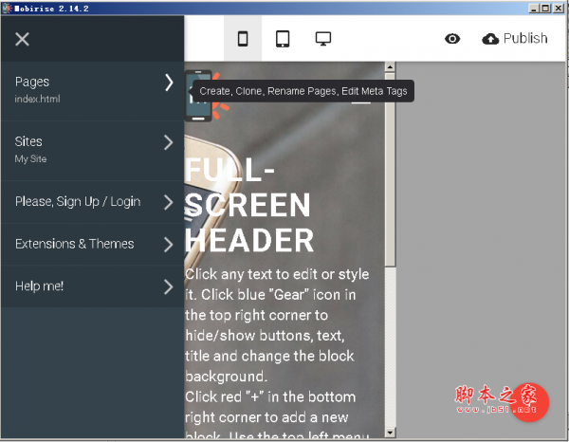Click the scrollbar up arrow

click(x=390, y=68)
